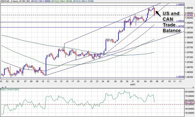Click the date label 17 on the time axis
The width and height of the screenshot is (195, 117).
point(73,81)
